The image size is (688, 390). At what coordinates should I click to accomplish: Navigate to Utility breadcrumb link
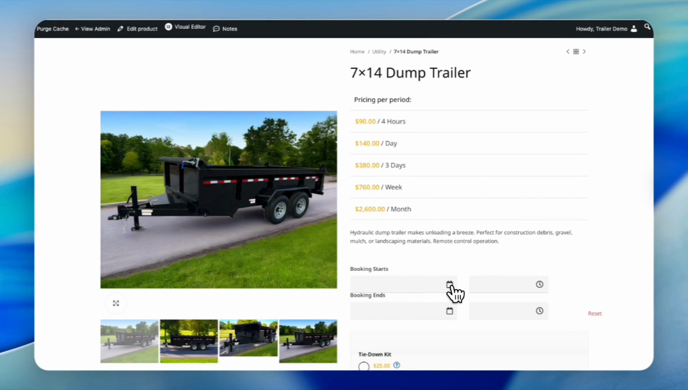tap(379, 52)
